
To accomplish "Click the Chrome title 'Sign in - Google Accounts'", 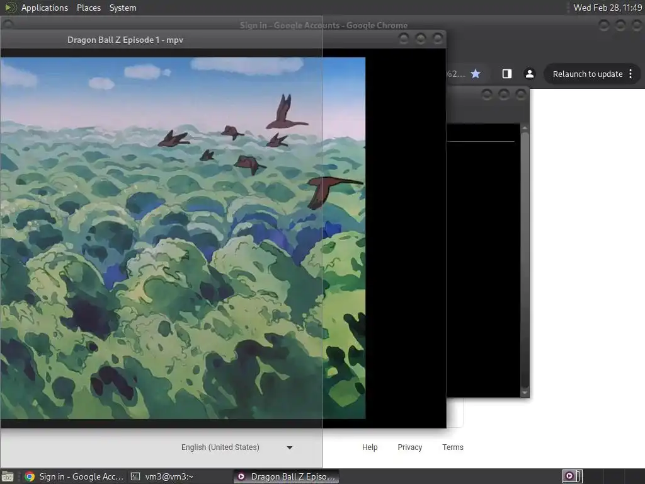I will (x=324, y=25).
